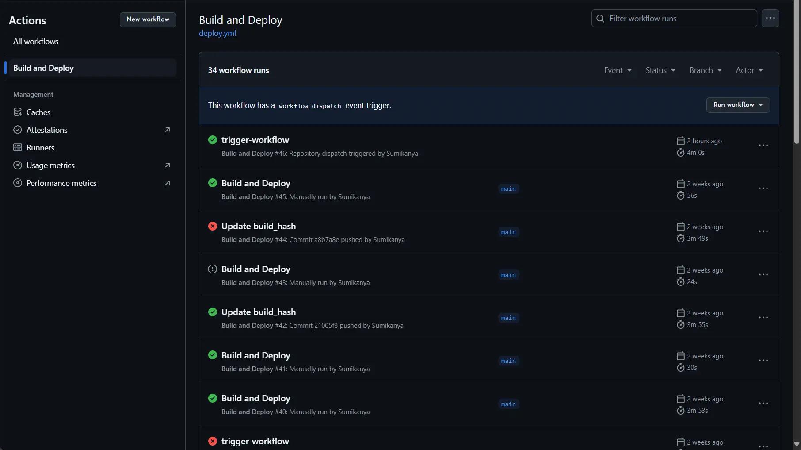
Task: Open the Run workflow dropdown
Action: (738, 105)
